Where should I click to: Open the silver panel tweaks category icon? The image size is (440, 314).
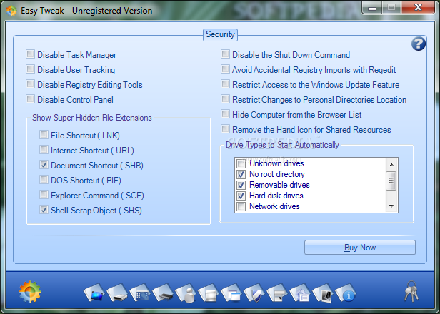point(209,293)
